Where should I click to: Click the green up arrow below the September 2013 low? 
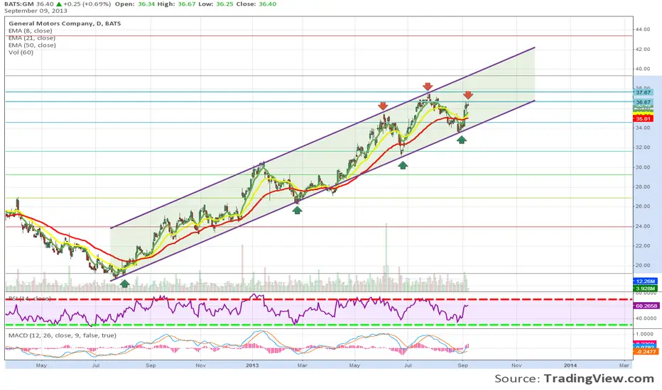(462, 139)
